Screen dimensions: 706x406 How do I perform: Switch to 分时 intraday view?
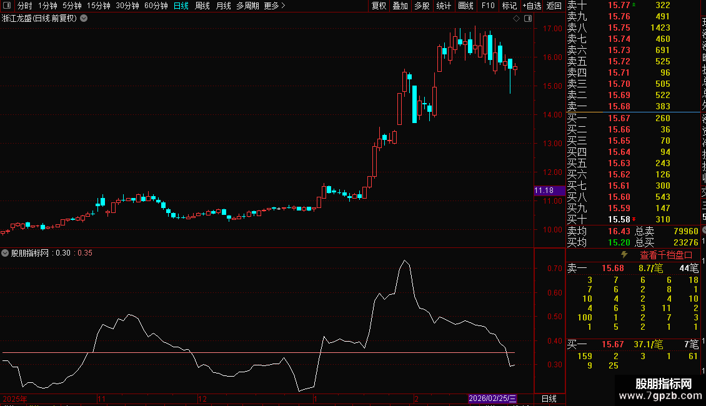pos(25,6)
